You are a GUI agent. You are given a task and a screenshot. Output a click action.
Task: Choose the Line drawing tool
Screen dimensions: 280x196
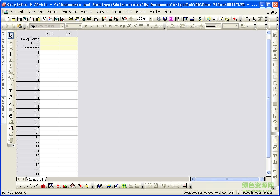click(x=10, y=103)
